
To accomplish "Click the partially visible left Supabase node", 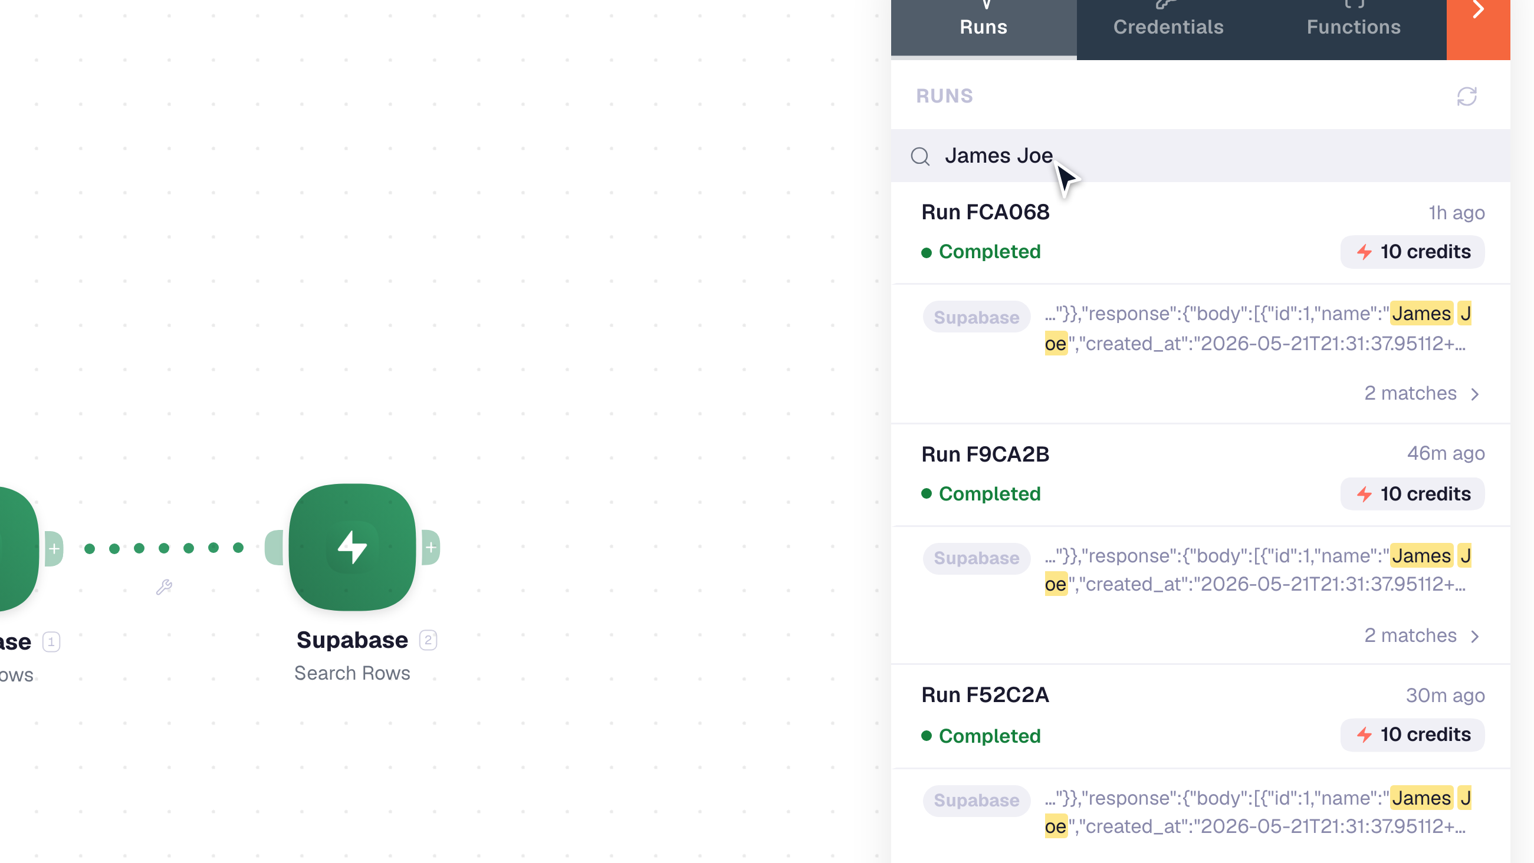I will coord(18,548).
